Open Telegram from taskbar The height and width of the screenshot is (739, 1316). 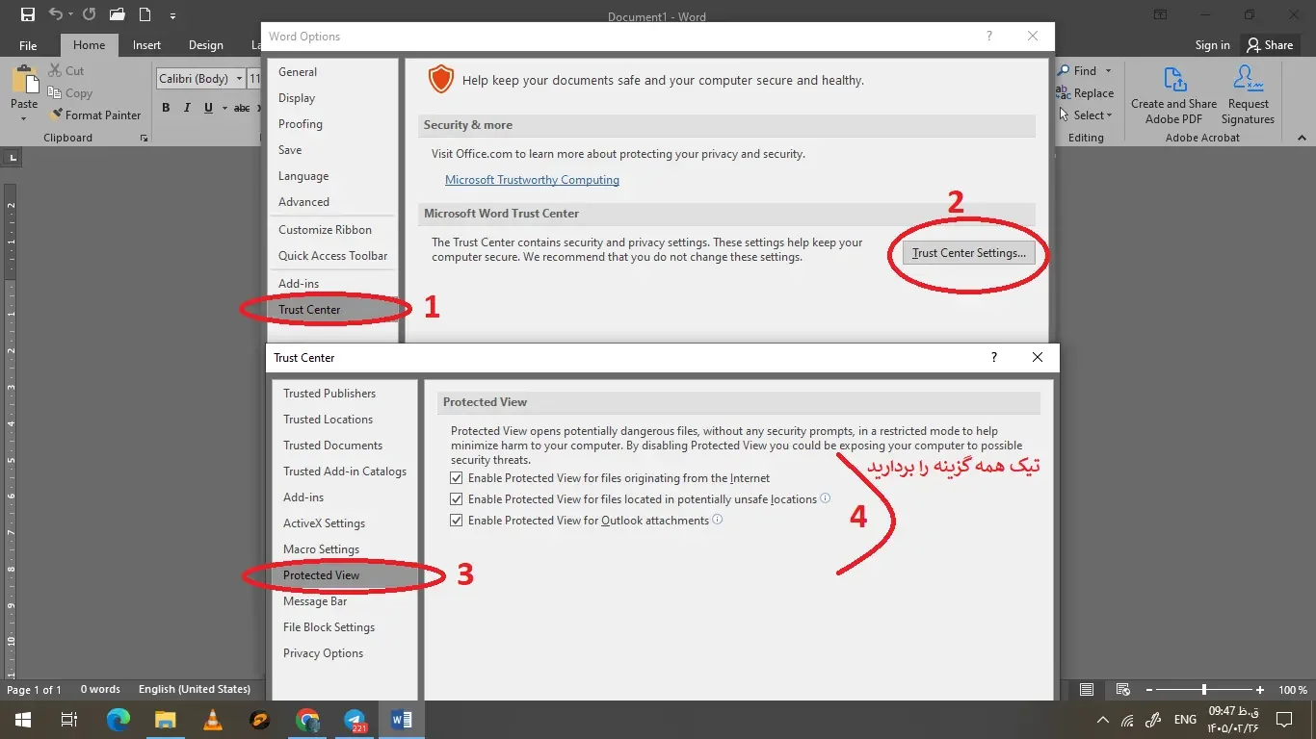click(355, 719)
